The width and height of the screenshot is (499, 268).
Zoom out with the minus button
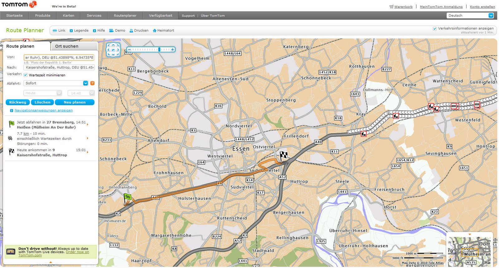pos(129,50)
